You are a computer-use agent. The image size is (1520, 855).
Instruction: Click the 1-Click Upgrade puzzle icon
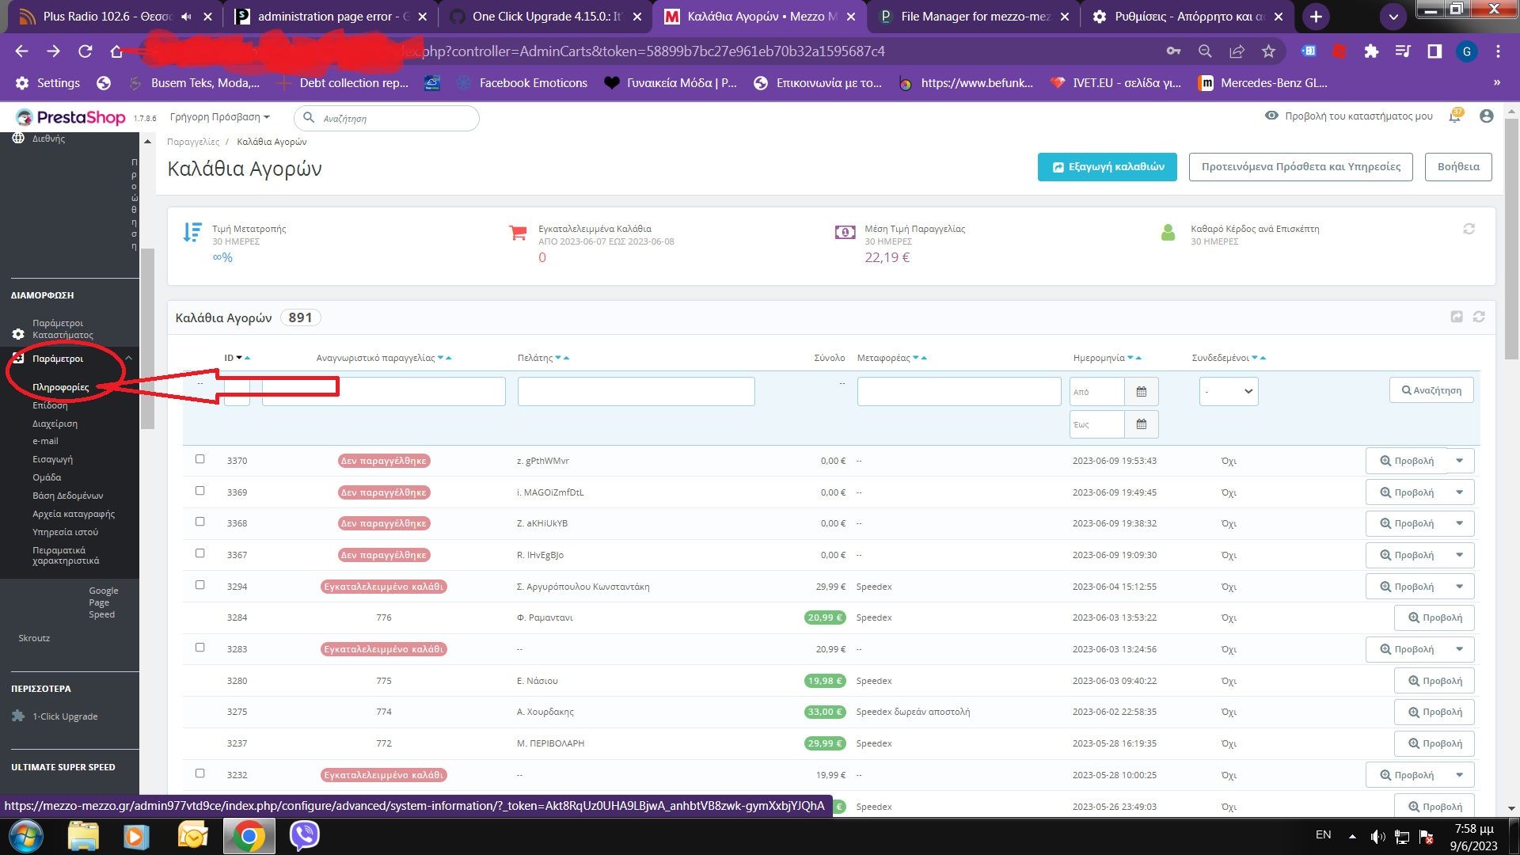point(18,716)
